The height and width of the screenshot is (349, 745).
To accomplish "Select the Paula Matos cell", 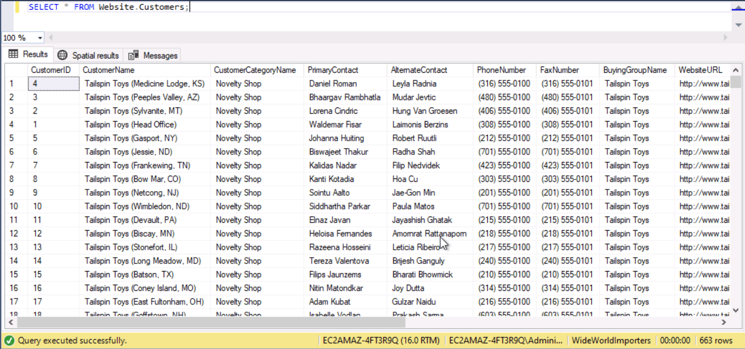I will 430,207.
